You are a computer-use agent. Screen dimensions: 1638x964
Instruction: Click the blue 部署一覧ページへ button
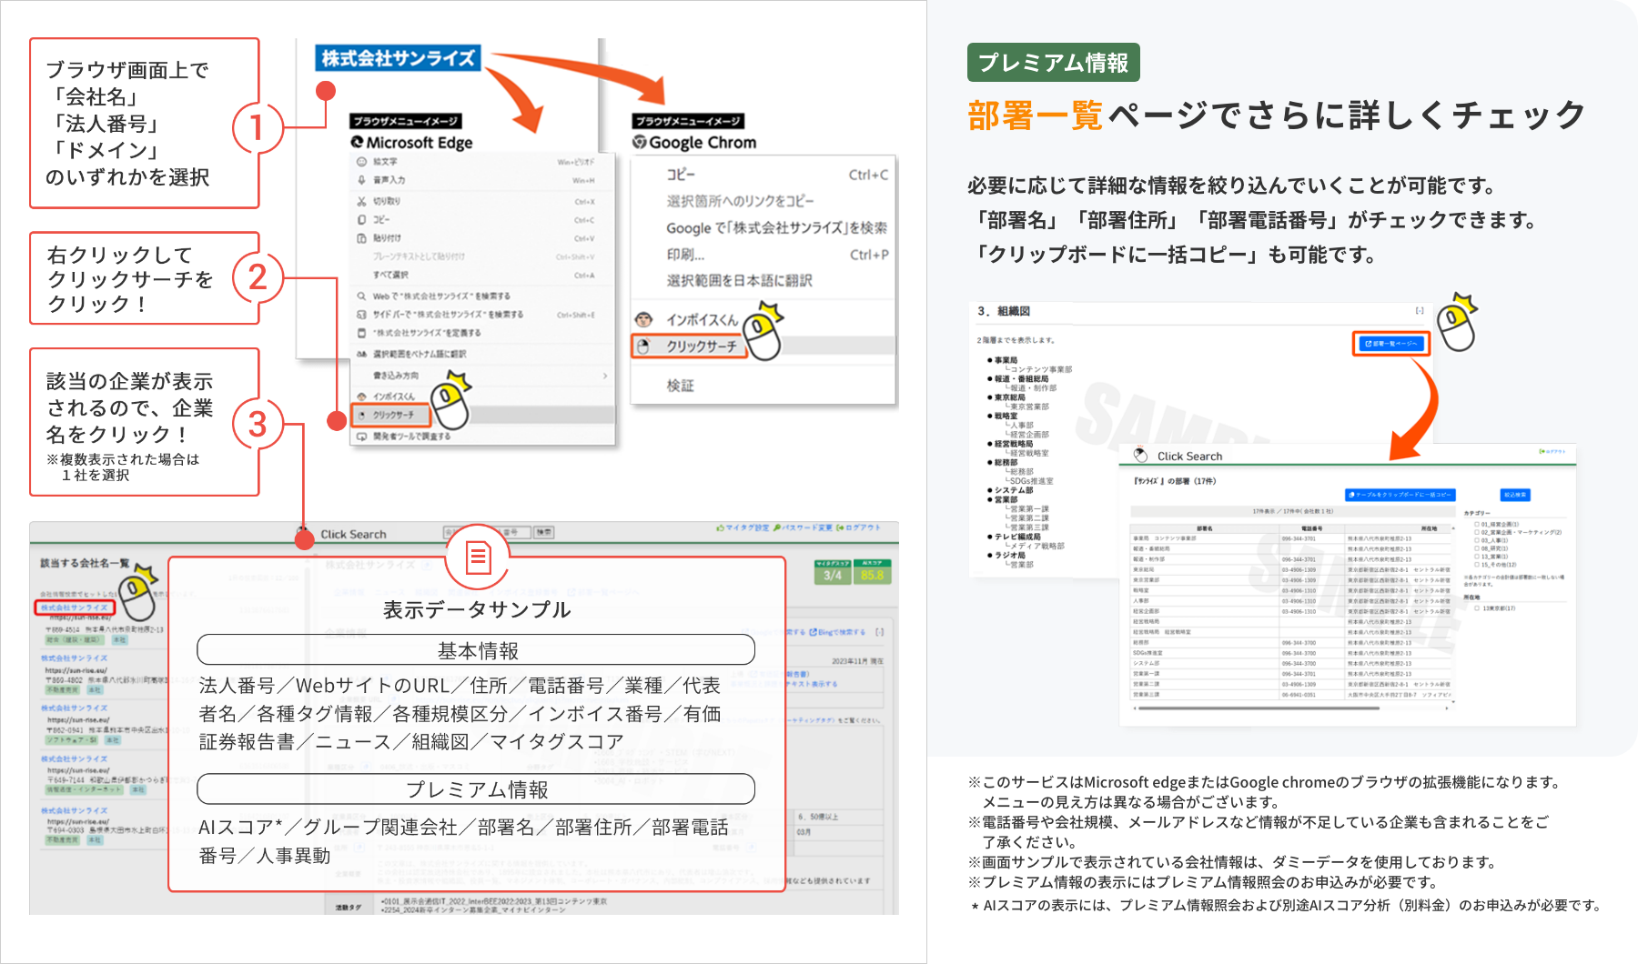pos(1390,344)
